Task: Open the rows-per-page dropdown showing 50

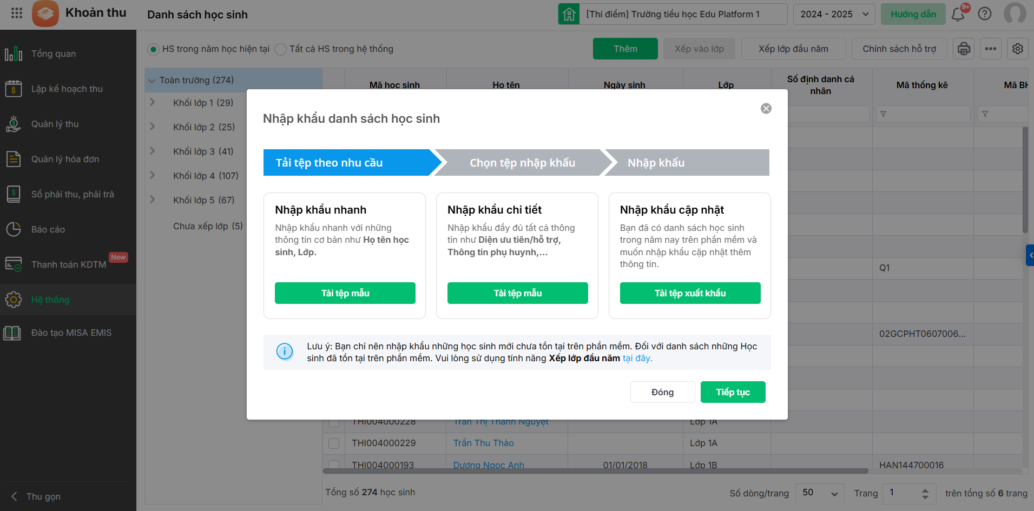Action: pyautogui.click(x=820, y=493)
